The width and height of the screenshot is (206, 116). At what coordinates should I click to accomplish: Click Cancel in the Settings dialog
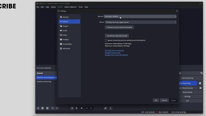pos(164,100)
